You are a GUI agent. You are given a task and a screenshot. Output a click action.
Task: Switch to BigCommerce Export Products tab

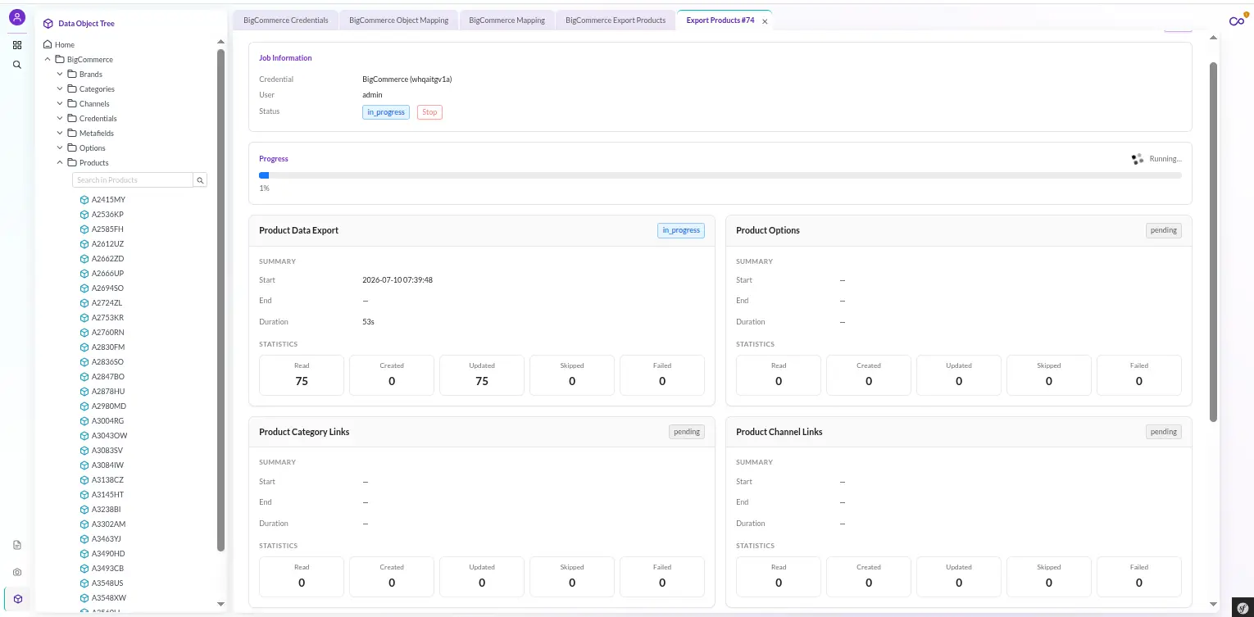click(x=616, y=20)
